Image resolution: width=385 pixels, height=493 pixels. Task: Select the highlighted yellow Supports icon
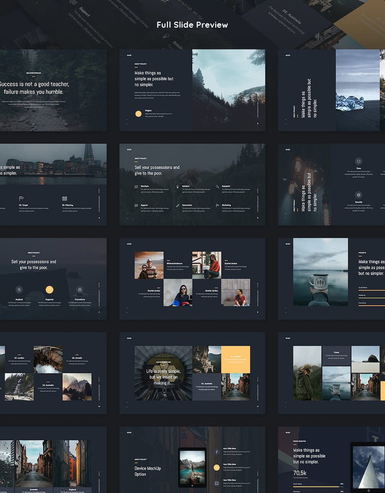(50, 290)
